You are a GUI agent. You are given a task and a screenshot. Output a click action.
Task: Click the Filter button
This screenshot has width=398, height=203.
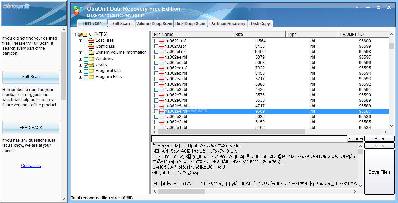pyautogui.click(x=379, y=139)
